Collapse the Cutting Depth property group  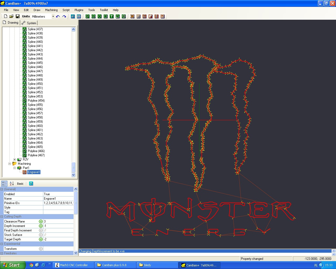click(2, 216)
